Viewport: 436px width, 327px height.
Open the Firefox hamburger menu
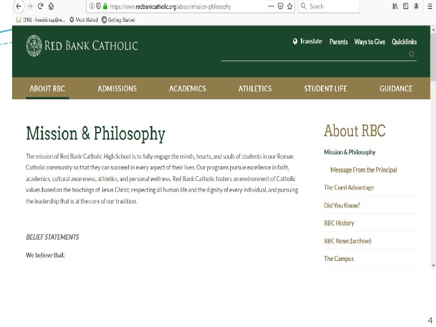click(x=430, y=6)
